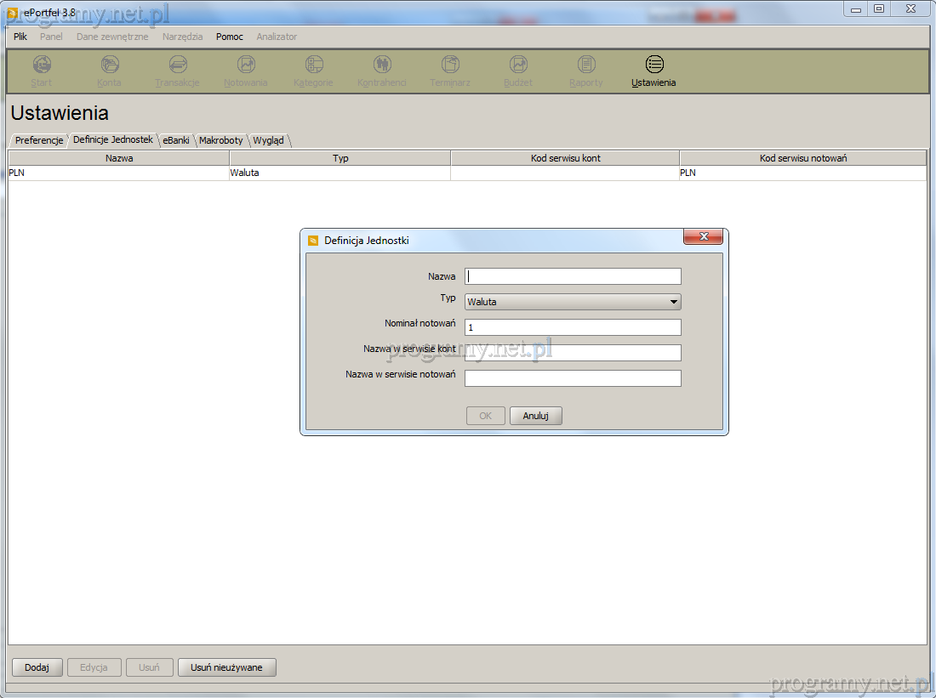The height and width of the screenshot is (698, 936).
Task: Click the Kategorie toolbar icon
Action: [x=314, y=65]
